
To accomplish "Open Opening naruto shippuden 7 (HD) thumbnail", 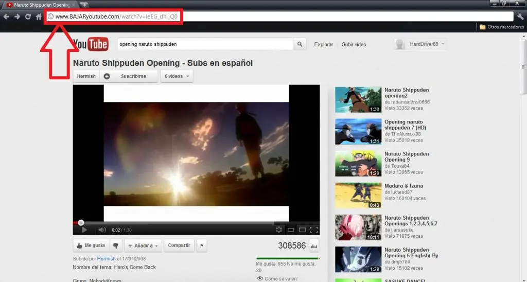I will click(358, 131).
